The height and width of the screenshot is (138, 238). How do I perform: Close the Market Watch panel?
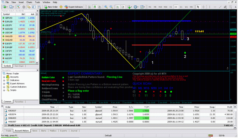(37, 11)
